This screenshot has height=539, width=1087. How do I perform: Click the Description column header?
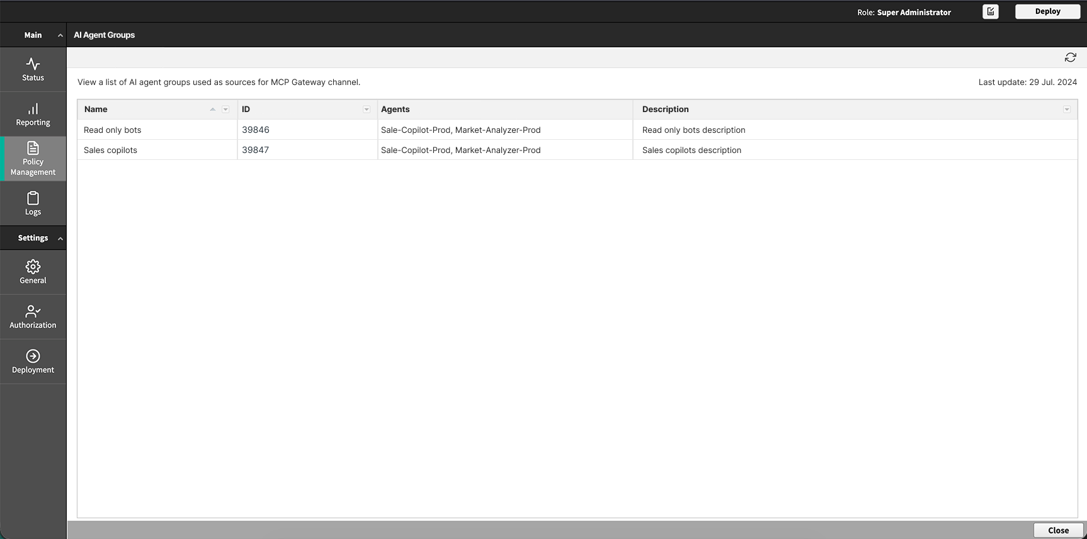[855, 110]
